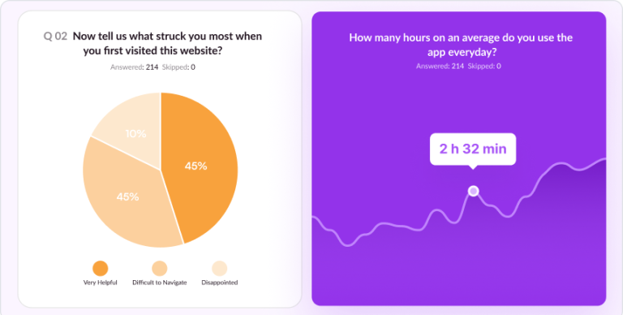Click the Q 02 question number
This screenshot has height=315, width=623.
click(55, 37)
